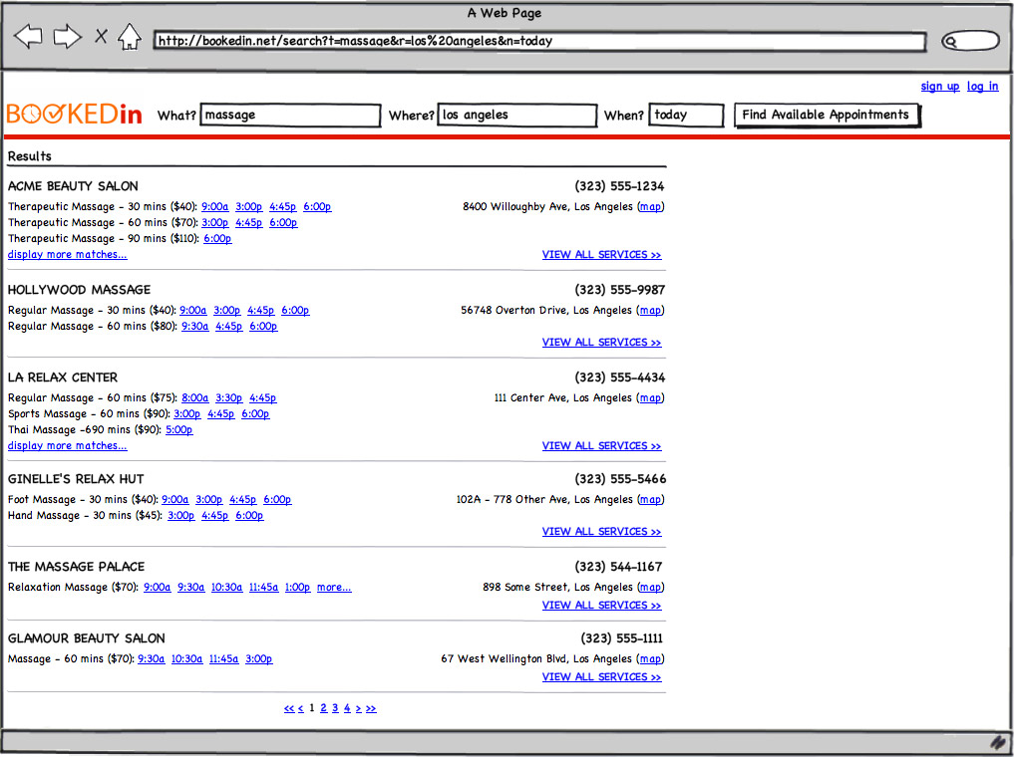The width and height of the screenshot is (1014, 757).
Task: Click the browser back arrow
Action: click(28, 36)
